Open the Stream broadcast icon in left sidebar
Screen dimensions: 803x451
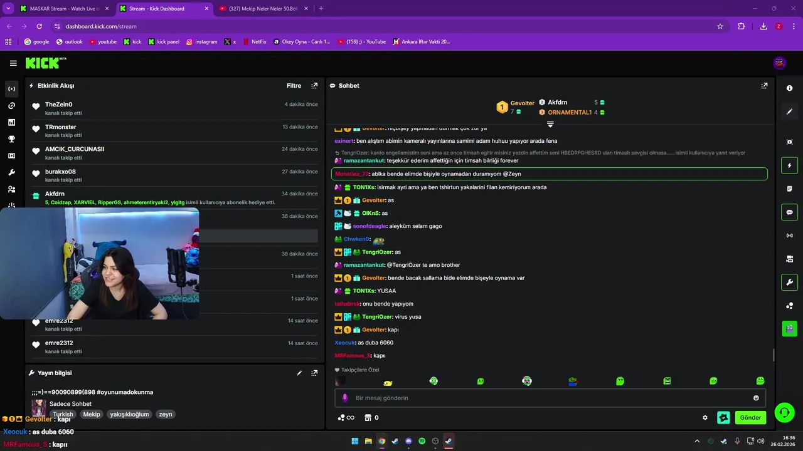pos(11,89)
